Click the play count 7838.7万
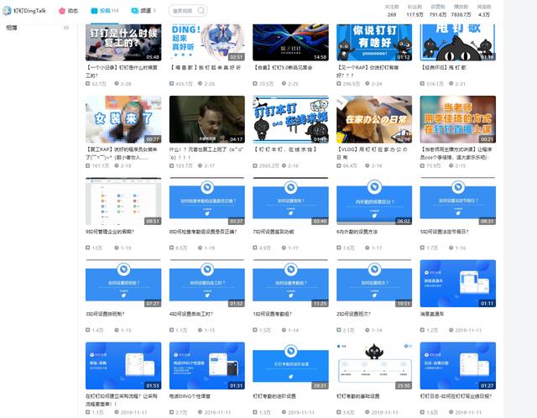Image resolution: width=537 pixels, height=418 pixels. (461, 11)
